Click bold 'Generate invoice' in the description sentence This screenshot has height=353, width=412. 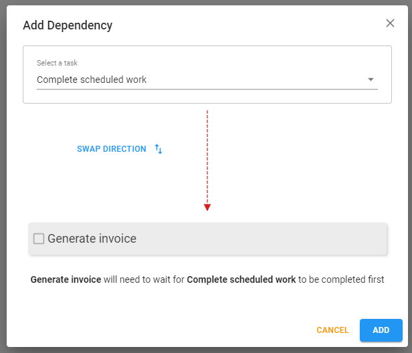pos(66,279)
